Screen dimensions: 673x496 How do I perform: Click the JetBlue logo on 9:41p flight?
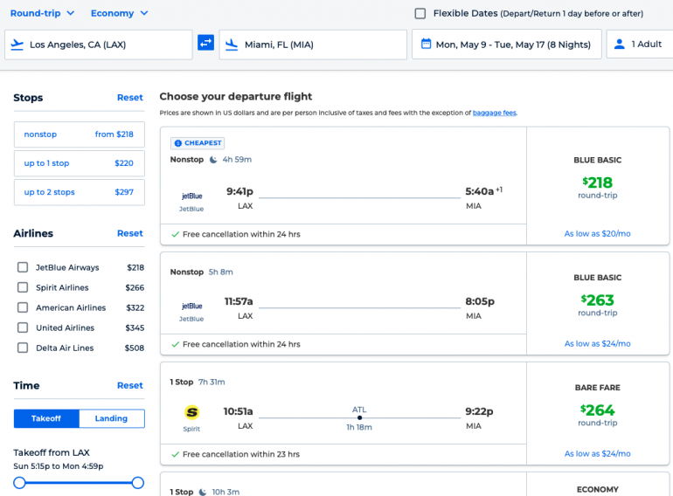click(191, 196)
